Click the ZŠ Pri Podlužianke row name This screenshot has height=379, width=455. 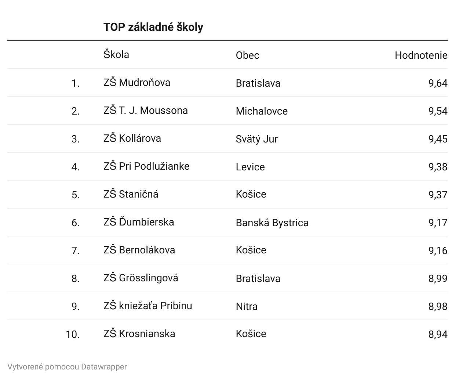point(146,166)
